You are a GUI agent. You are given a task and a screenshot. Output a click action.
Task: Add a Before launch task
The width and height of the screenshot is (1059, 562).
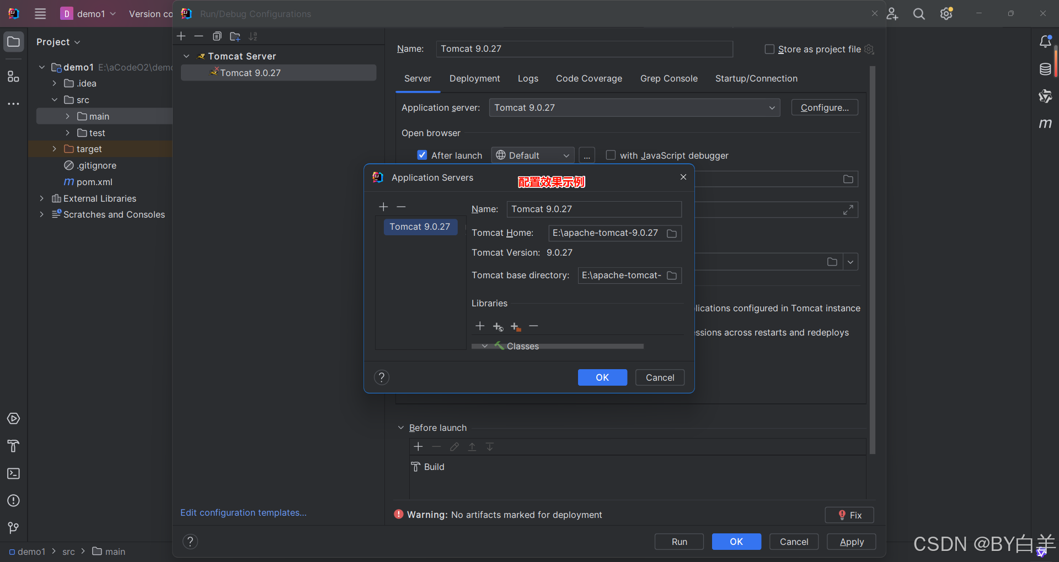[418, 447]
